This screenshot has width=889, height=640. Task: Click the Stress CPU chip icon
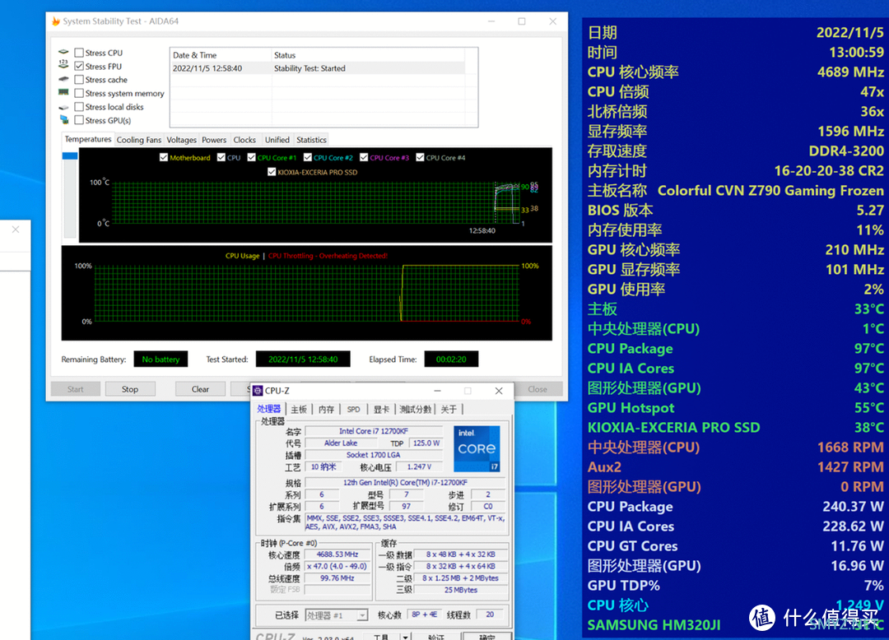tap(63, 52)
